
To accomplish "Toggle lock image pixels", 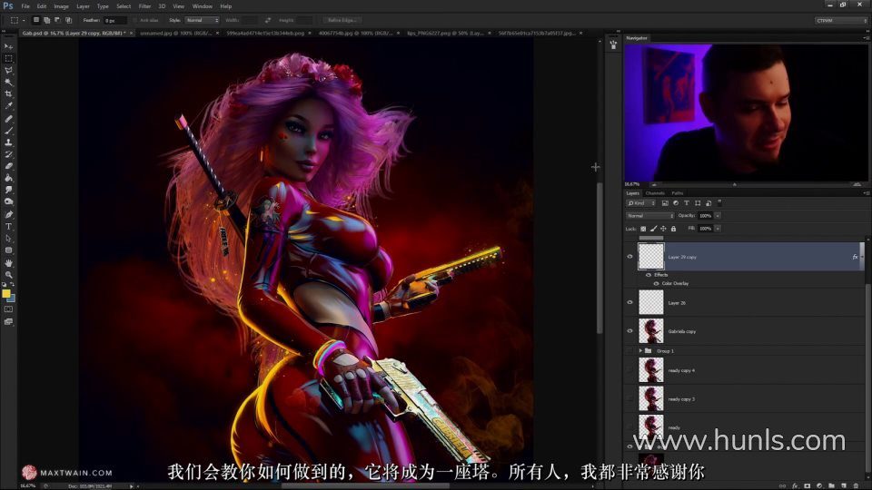I will pos(653,229).
